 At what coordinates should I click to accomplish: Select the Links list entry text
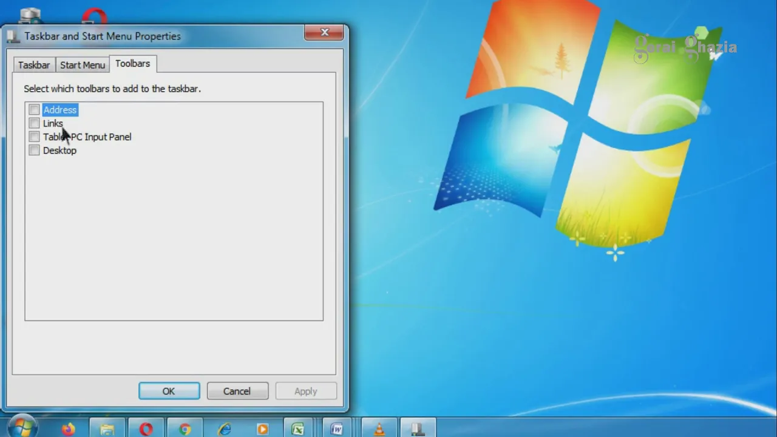click(x=53, y=123)
